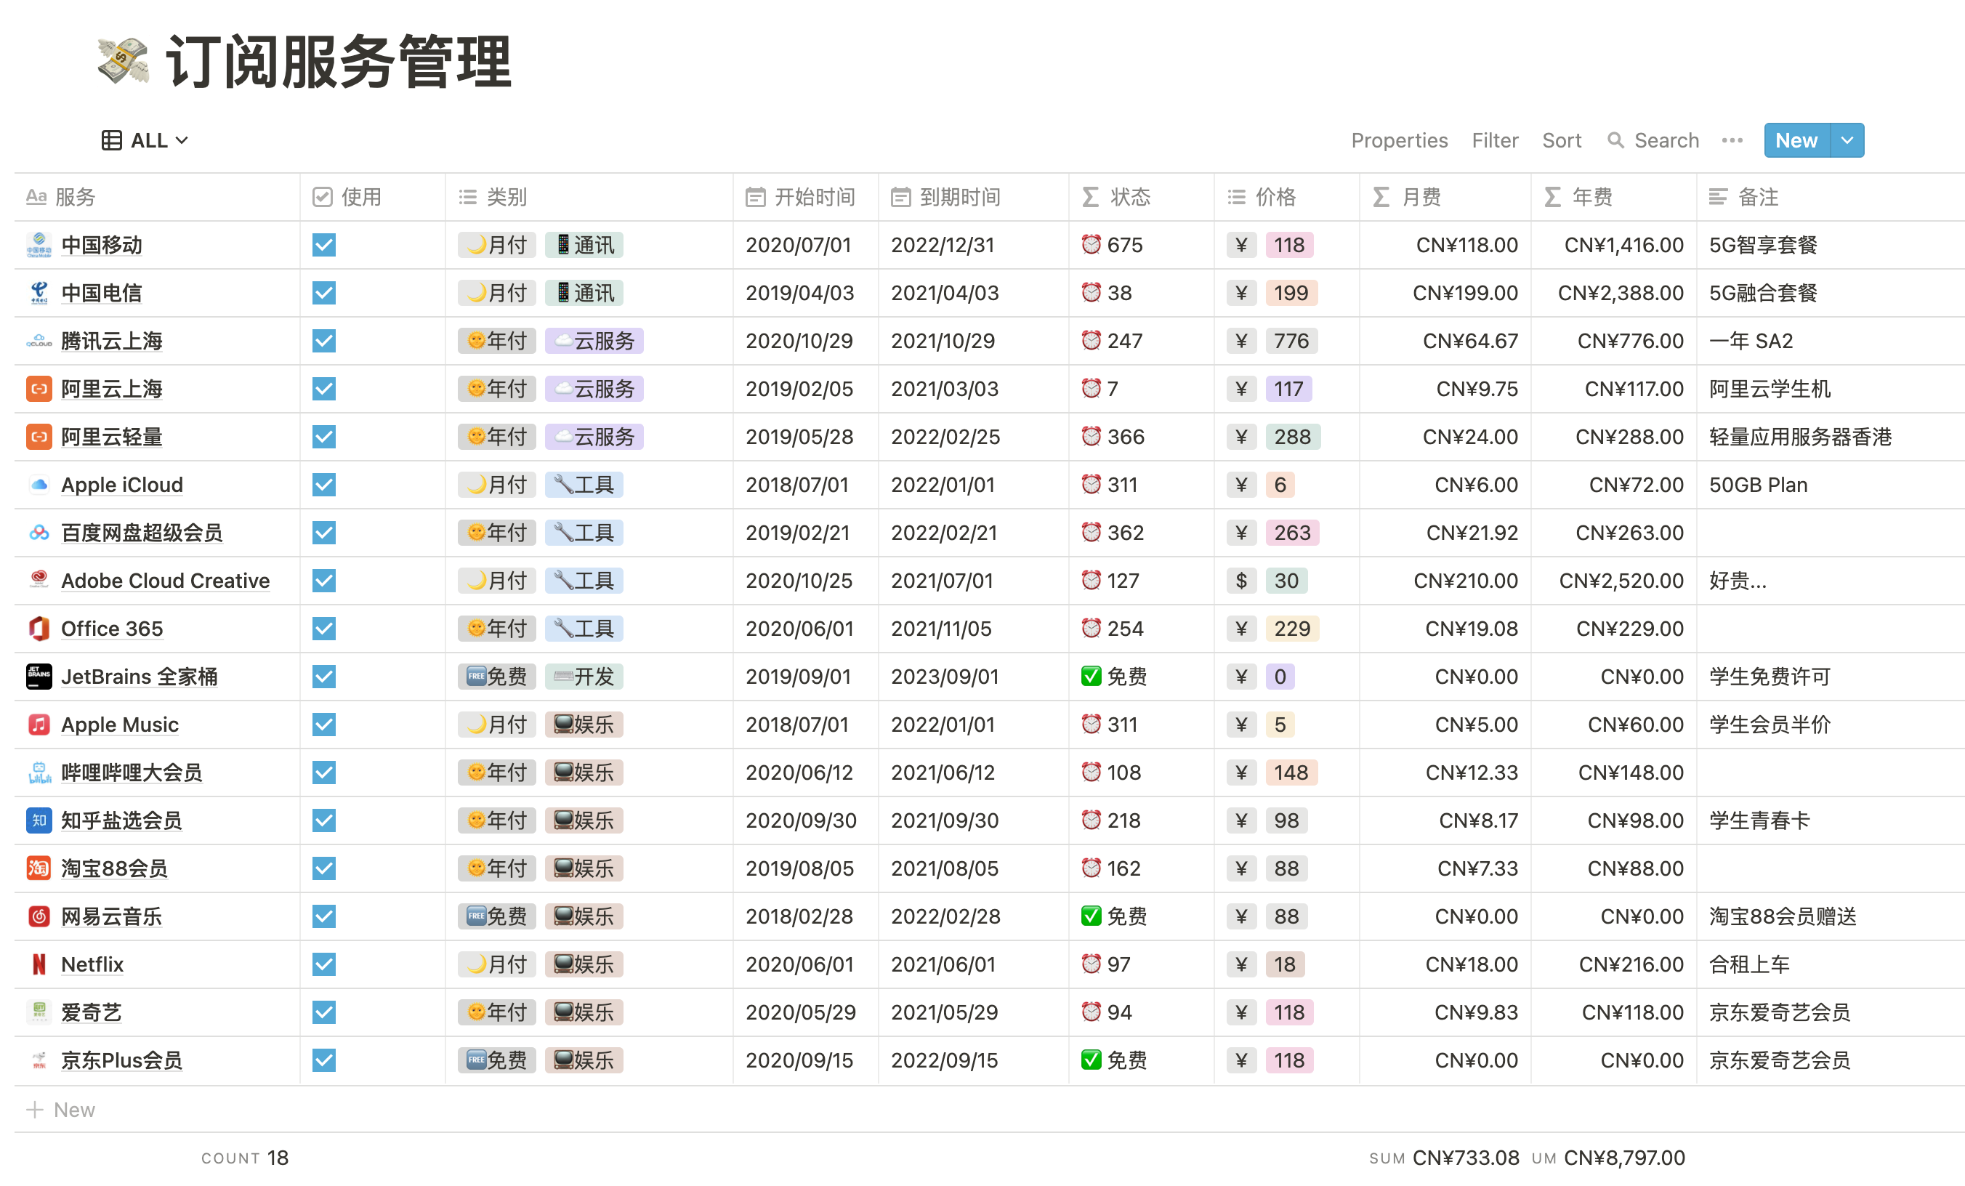Click the 阿里云轻量 orange icon
The width and height of the screenshot is (1965, 1186).
pyautogui.click(x=39, y=437)
